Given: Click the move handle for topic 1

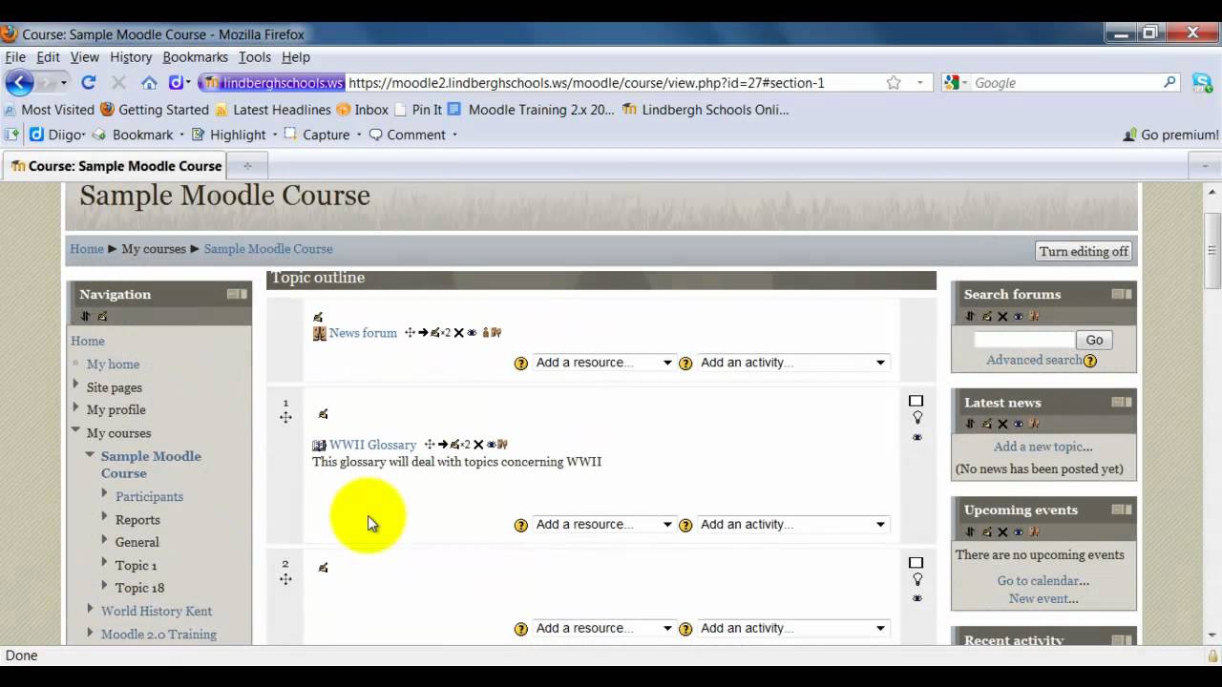Looking at the screenshot, I should click(x=285, y=417).
